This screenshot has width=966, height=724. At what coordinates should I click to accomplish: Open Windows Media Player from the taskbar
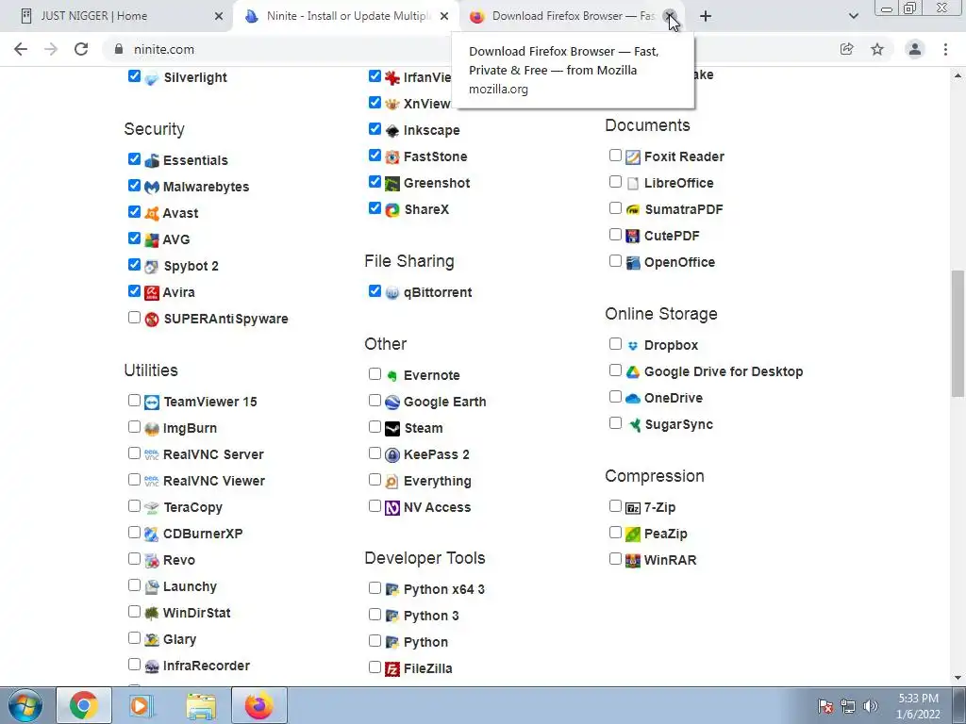click(142, 705)
